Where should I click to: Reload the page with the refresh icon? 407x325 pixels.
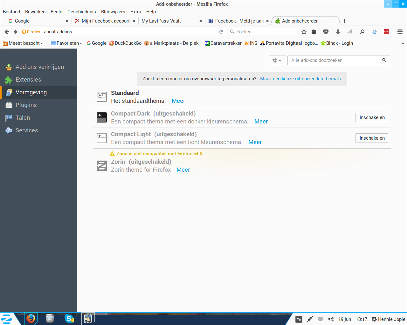[x=221, y=32]
